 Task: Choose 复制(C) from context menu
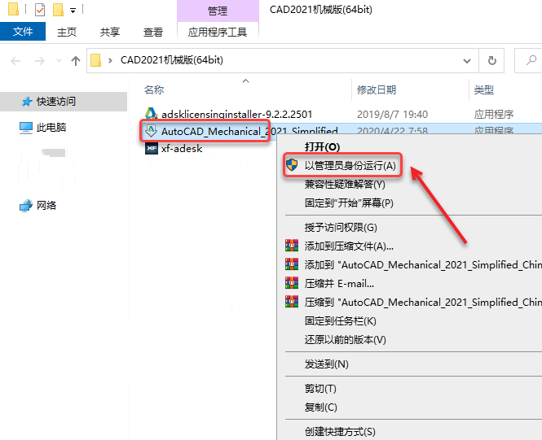(320, 407)
